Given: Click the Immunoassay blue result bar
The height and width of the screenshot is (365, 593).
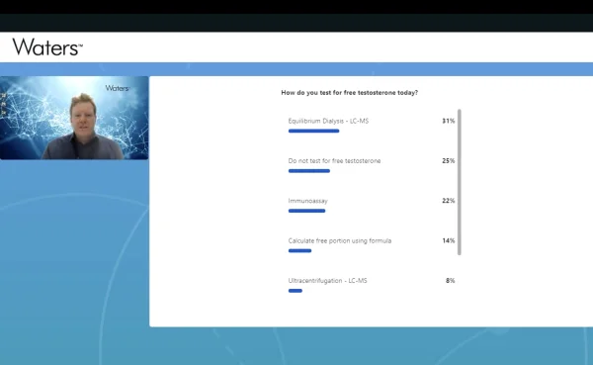Looking at the screenshot, I should click(x=306, y=211).
